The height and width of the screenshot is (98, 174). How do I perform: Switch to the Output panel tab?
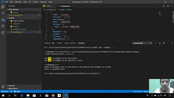[x=60, y=43]
